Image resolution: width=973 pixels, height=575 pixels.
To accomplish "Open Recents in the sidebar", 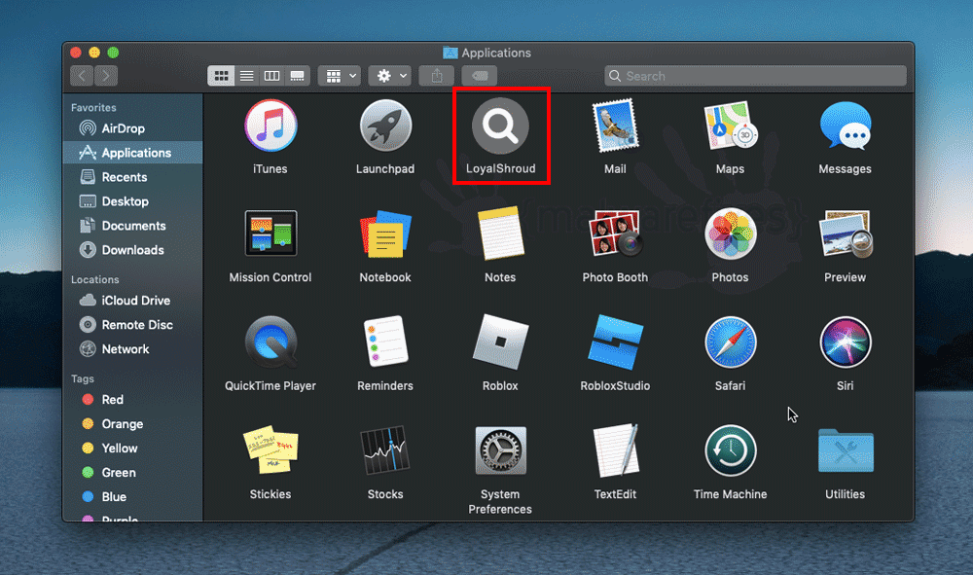I will click(132, 177).
